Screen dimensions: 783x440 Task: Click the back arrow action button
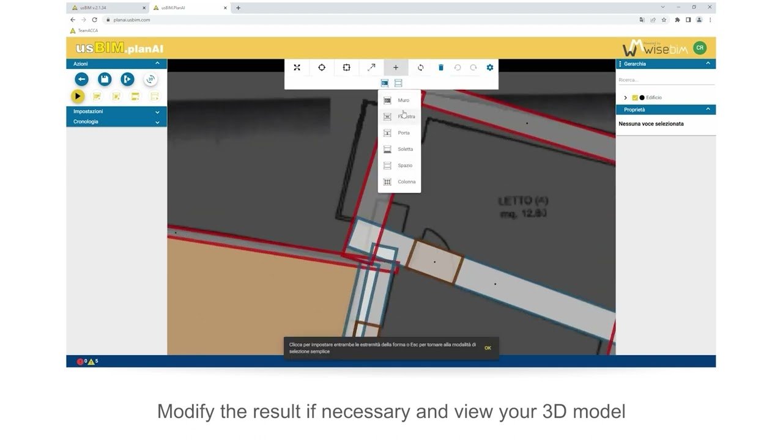[81, 79]
